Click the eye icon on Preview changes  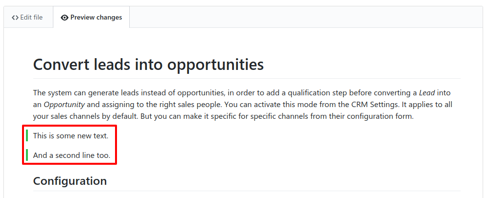(65, 18)
